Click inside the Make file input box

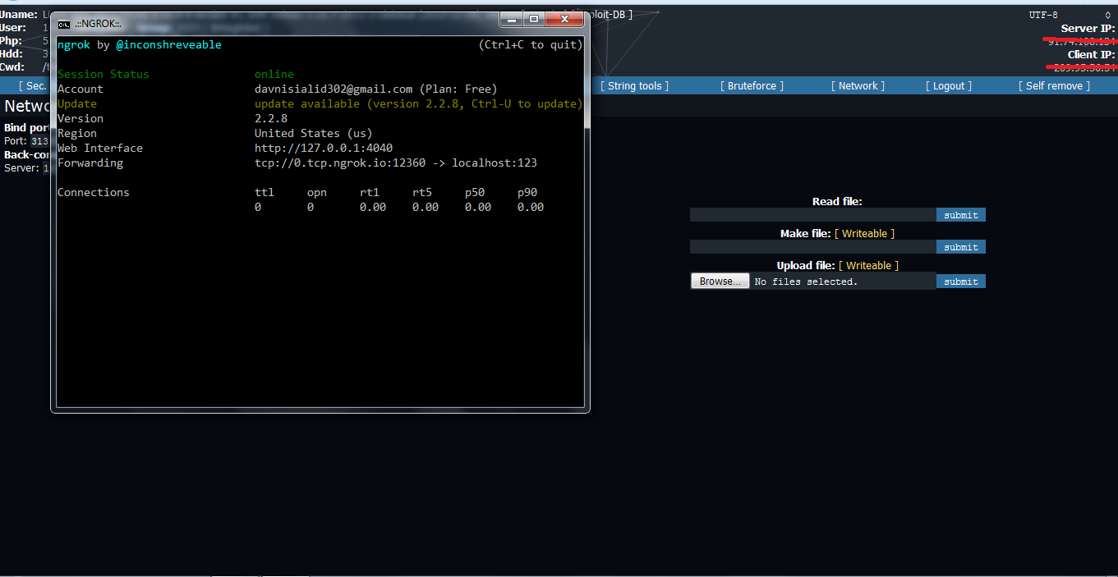pyautogui.click(x=812, y=246)
